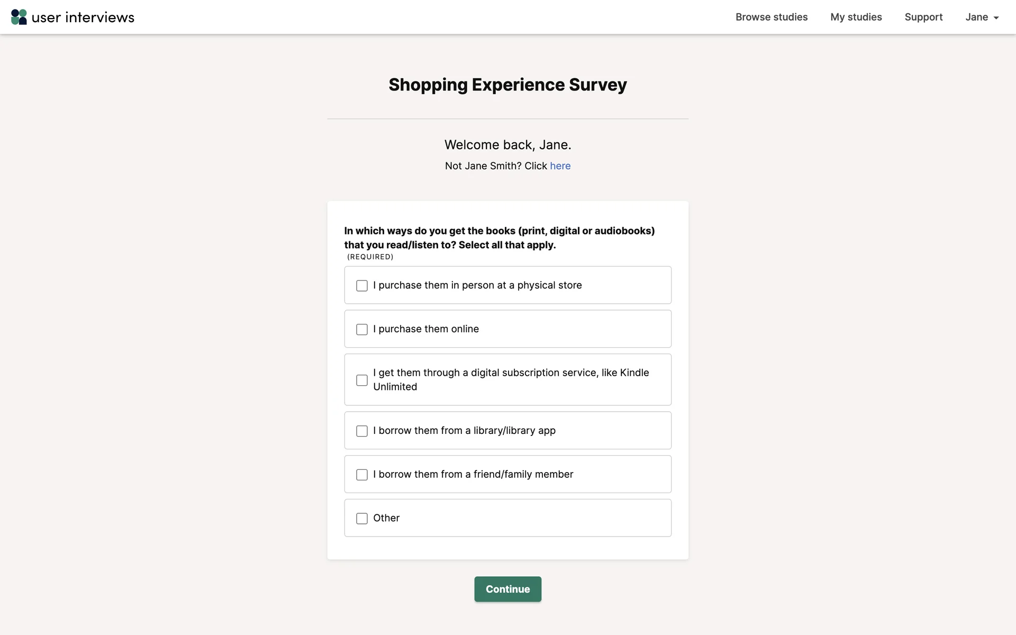Click the user interviews wordmark
The width and height of the screenshot is (1016, 635).
(83, 17)
